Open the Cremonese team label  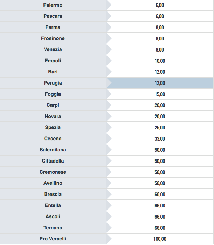[53, 172]
